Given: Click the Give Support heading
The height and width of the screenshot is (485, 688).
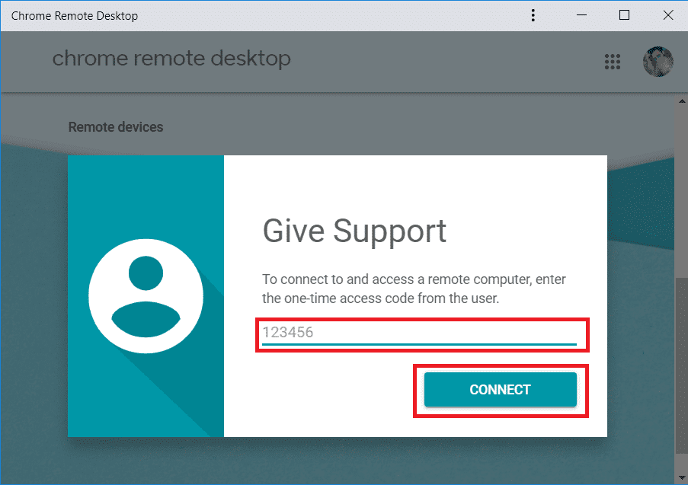Looking at the screenshot, I should point(354,231).
